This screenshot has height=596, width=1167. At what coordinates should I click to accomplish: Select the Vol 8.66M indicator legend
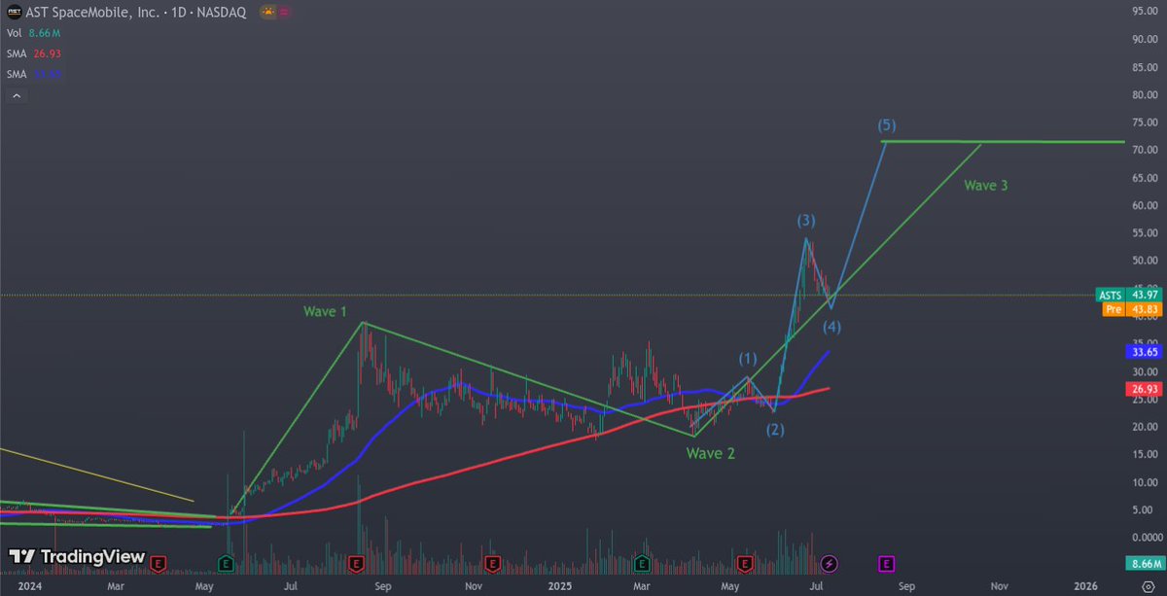(x=34, y=33)
